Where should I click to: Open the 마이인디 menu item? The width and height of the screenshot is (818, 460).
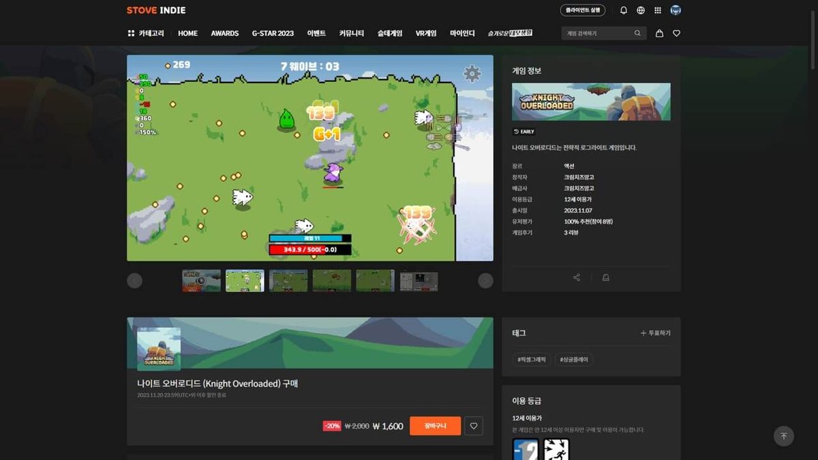point(462,33)
